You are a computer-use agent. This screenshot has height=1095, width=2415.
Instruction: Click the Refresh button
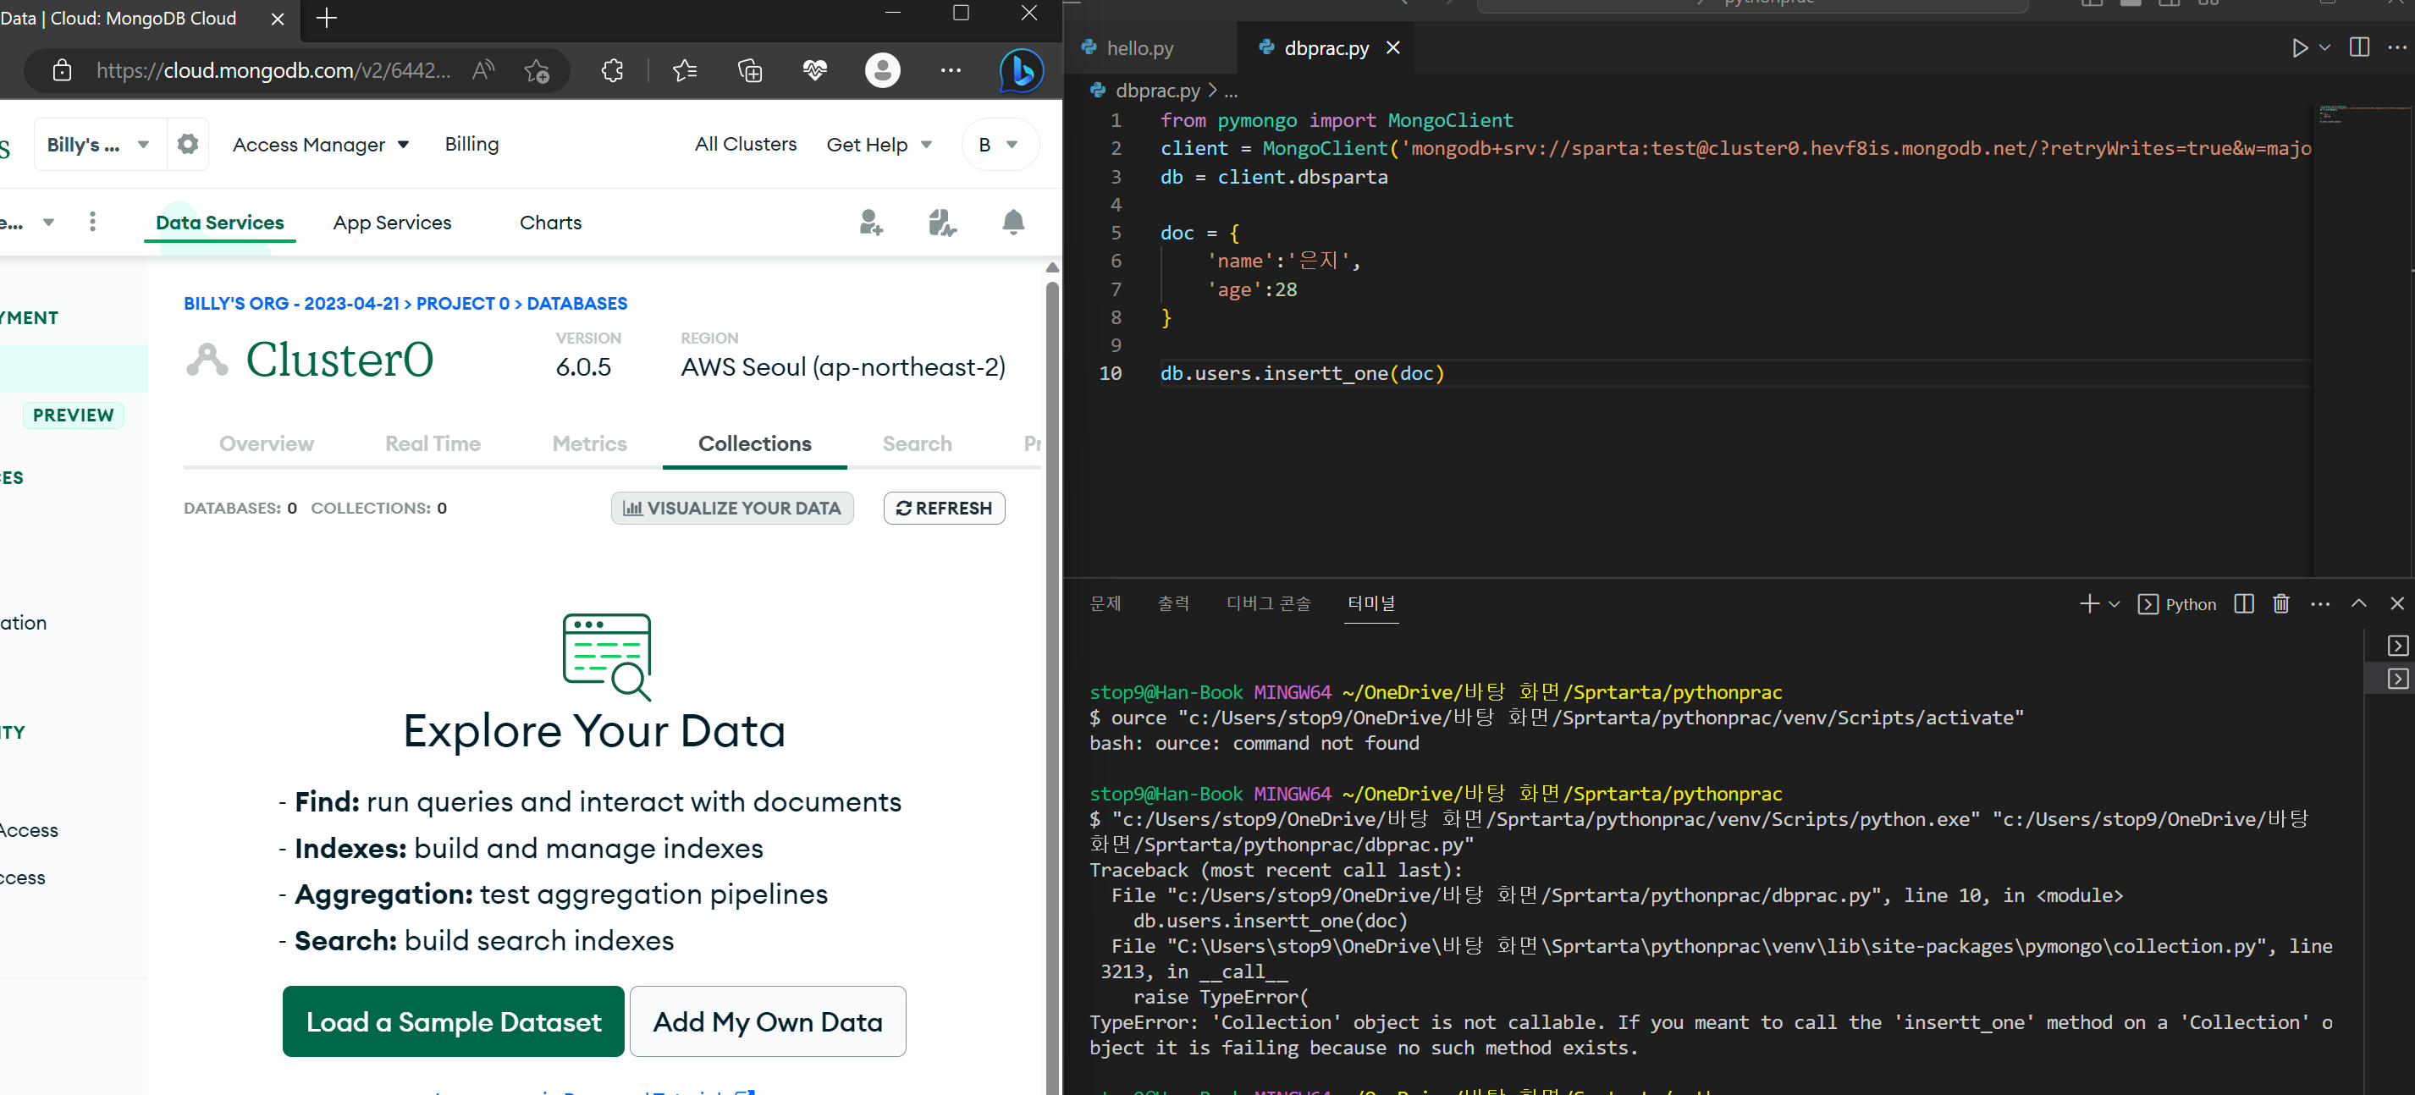pos(944,508)
